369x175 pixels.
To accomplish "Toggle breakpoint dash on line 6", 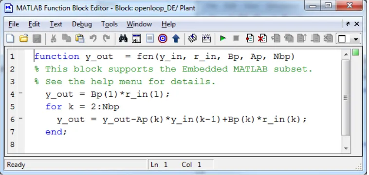I will click(21, 118).
